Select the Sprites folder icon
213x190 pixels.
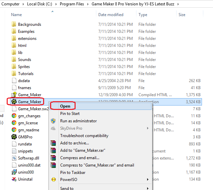click(x=14, y=67)
